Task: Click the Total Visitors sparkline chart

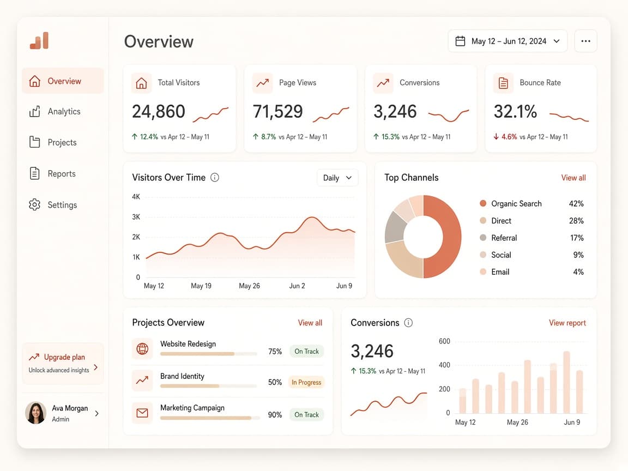Action: pos(210,114)
